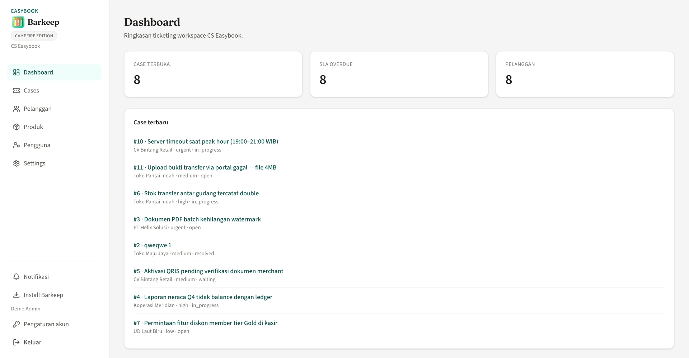Open case #3 Dokumen PDF batch watermark
The width and height of the screenshot is (689, 358).
(x=197, y=219)
